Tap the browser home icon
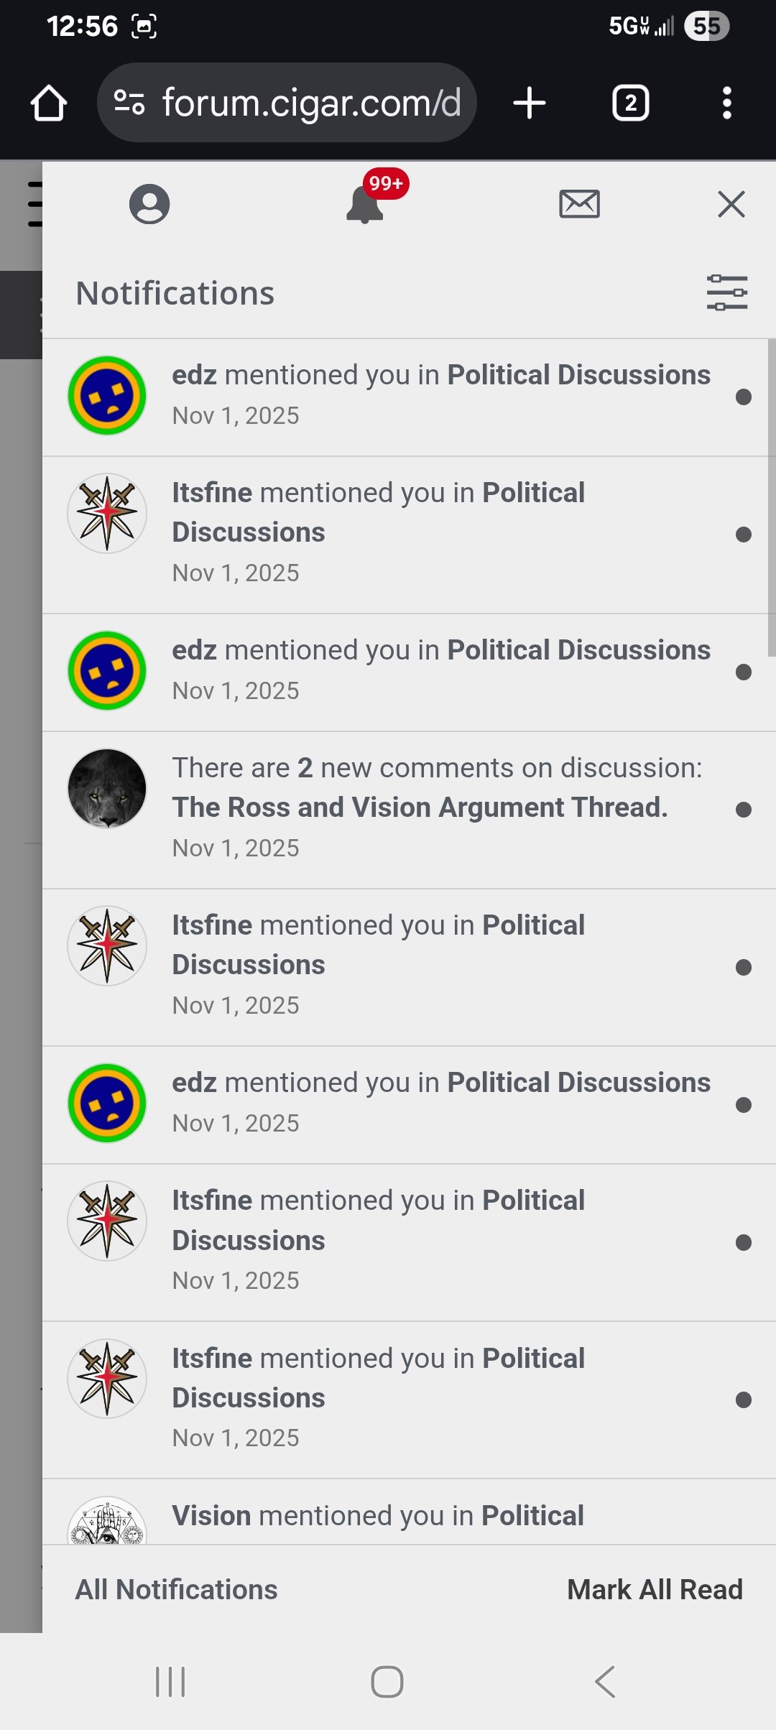Screen dimensions: 776x1730 click(49, 103)
